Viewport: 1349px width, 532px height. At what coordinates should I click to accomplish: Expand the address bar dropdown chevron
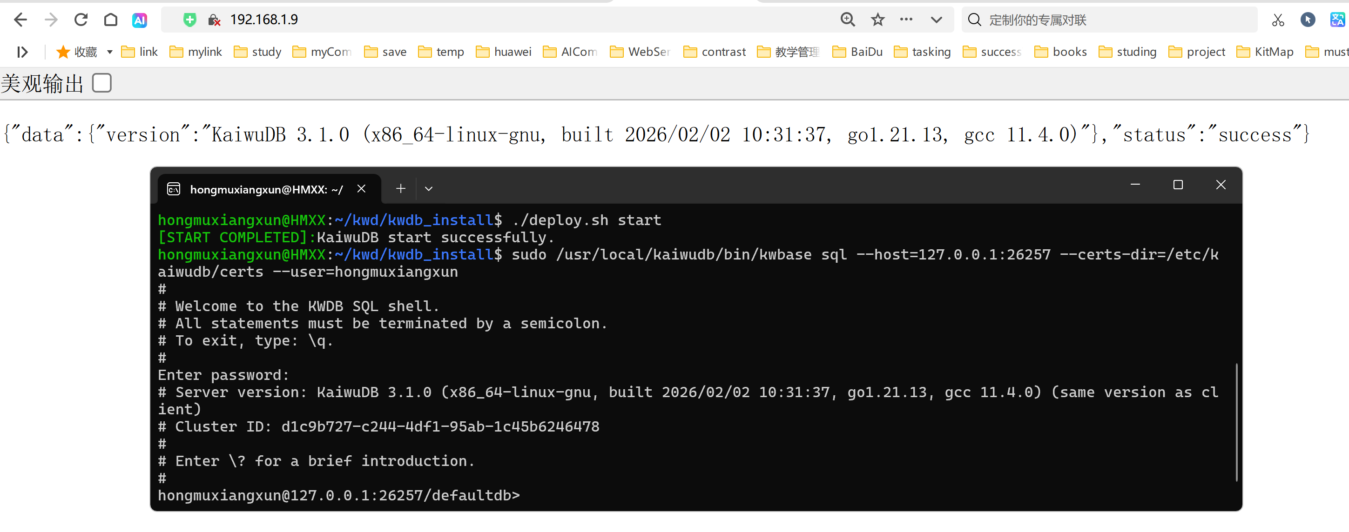937,20
